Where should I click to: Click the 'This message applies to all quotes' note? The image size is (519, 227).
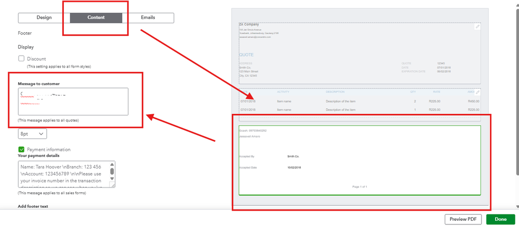(48, 120)
